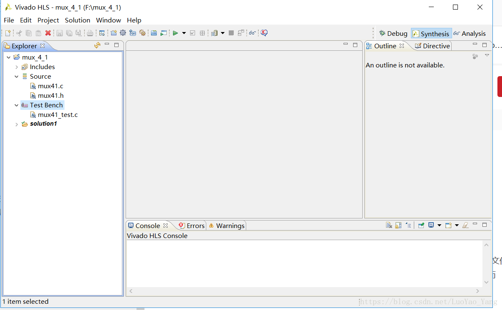Click the New Project folder icon
This screenshot has width=502, height=310.
tap(114, 33)
